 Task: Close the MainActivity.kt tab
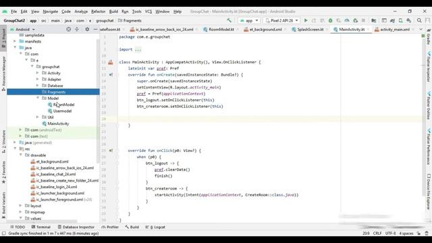pyautogui.click(x=368, y=30)
